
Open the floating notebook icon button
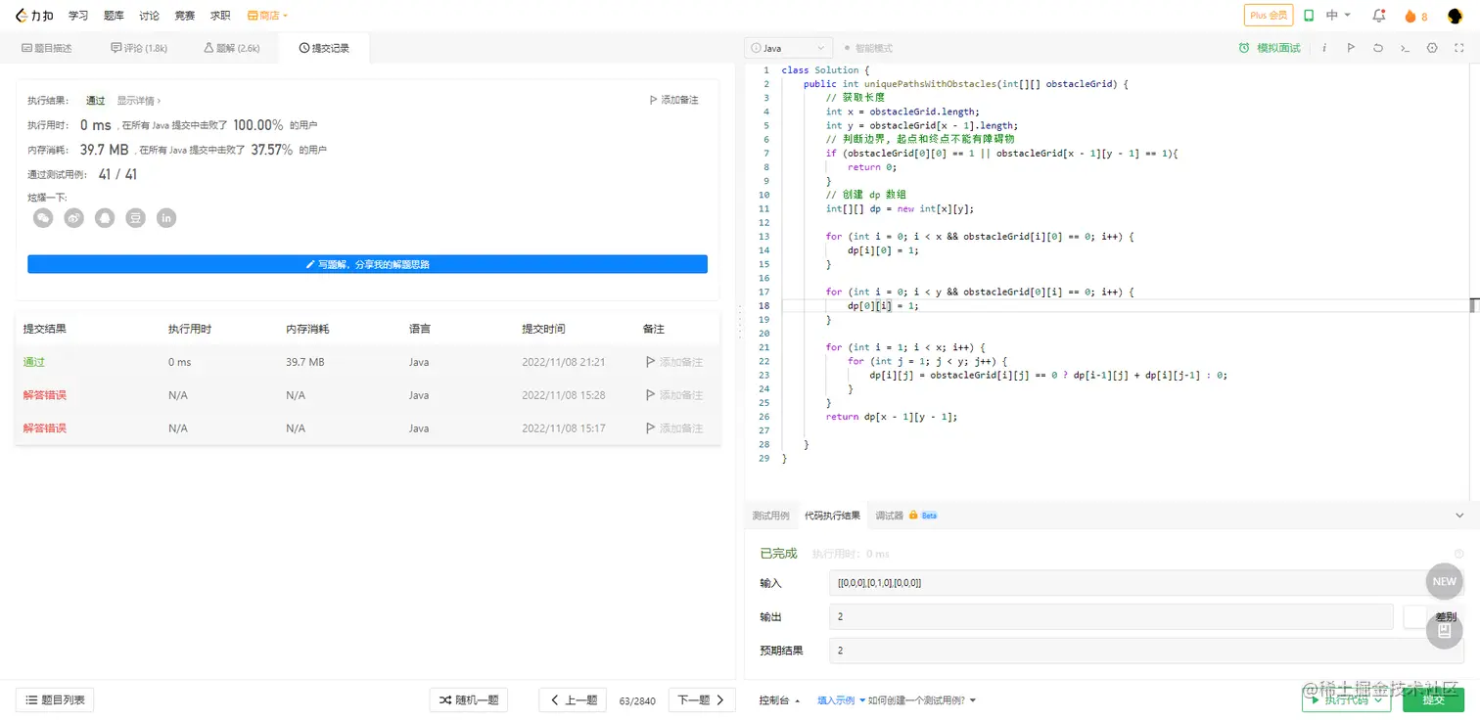(x=1444, y=631)
